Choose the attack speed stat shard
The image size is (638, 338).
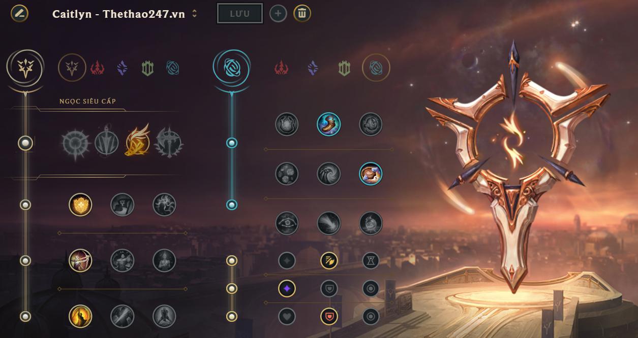pos(329,261)
